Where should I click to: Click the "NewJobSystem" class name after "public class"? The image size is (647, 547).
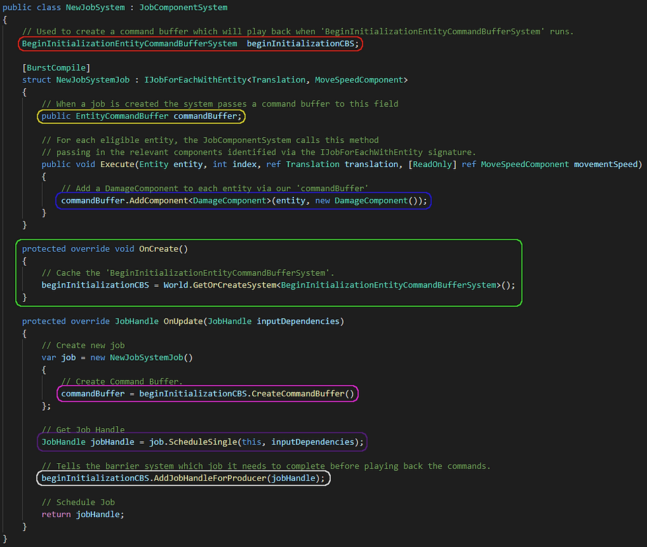[x=95, y=7]
